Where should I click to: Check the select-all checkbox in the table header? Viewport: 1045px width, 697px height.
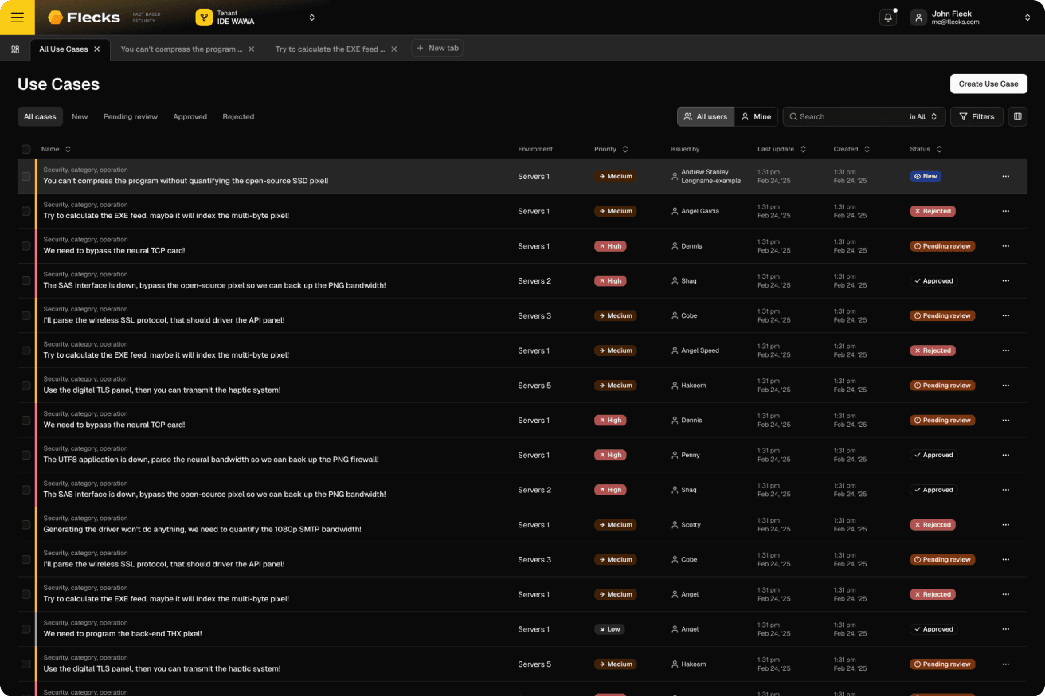[26, 149]
